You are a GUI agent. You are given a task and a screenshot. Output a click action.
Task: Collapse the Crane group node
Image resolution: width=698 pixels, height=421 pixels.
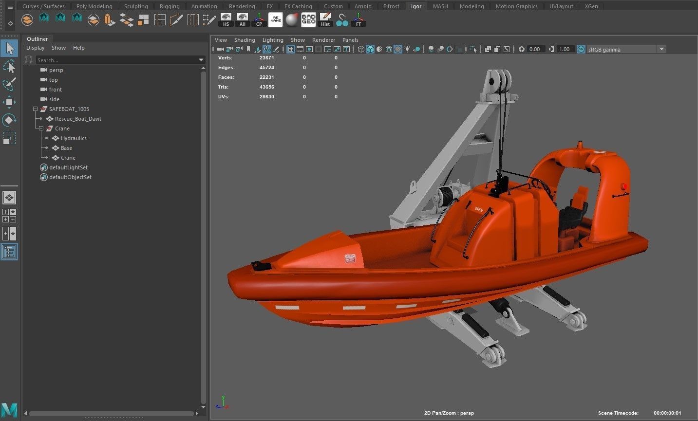[41, 128]
